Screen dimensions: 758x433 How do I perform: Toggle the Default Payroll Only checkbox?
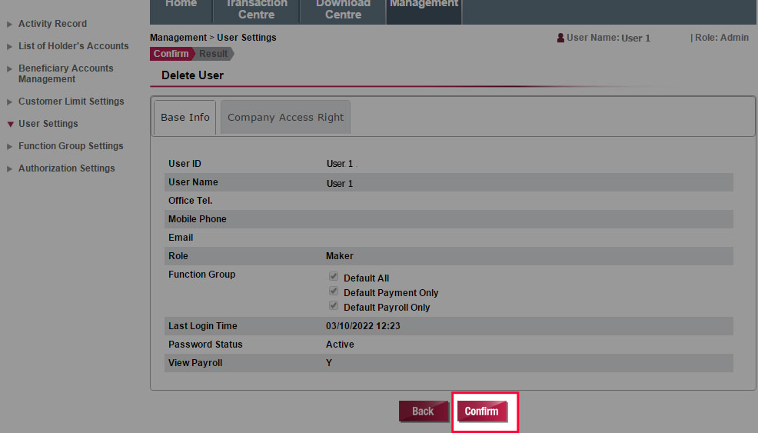pos(334,305)
